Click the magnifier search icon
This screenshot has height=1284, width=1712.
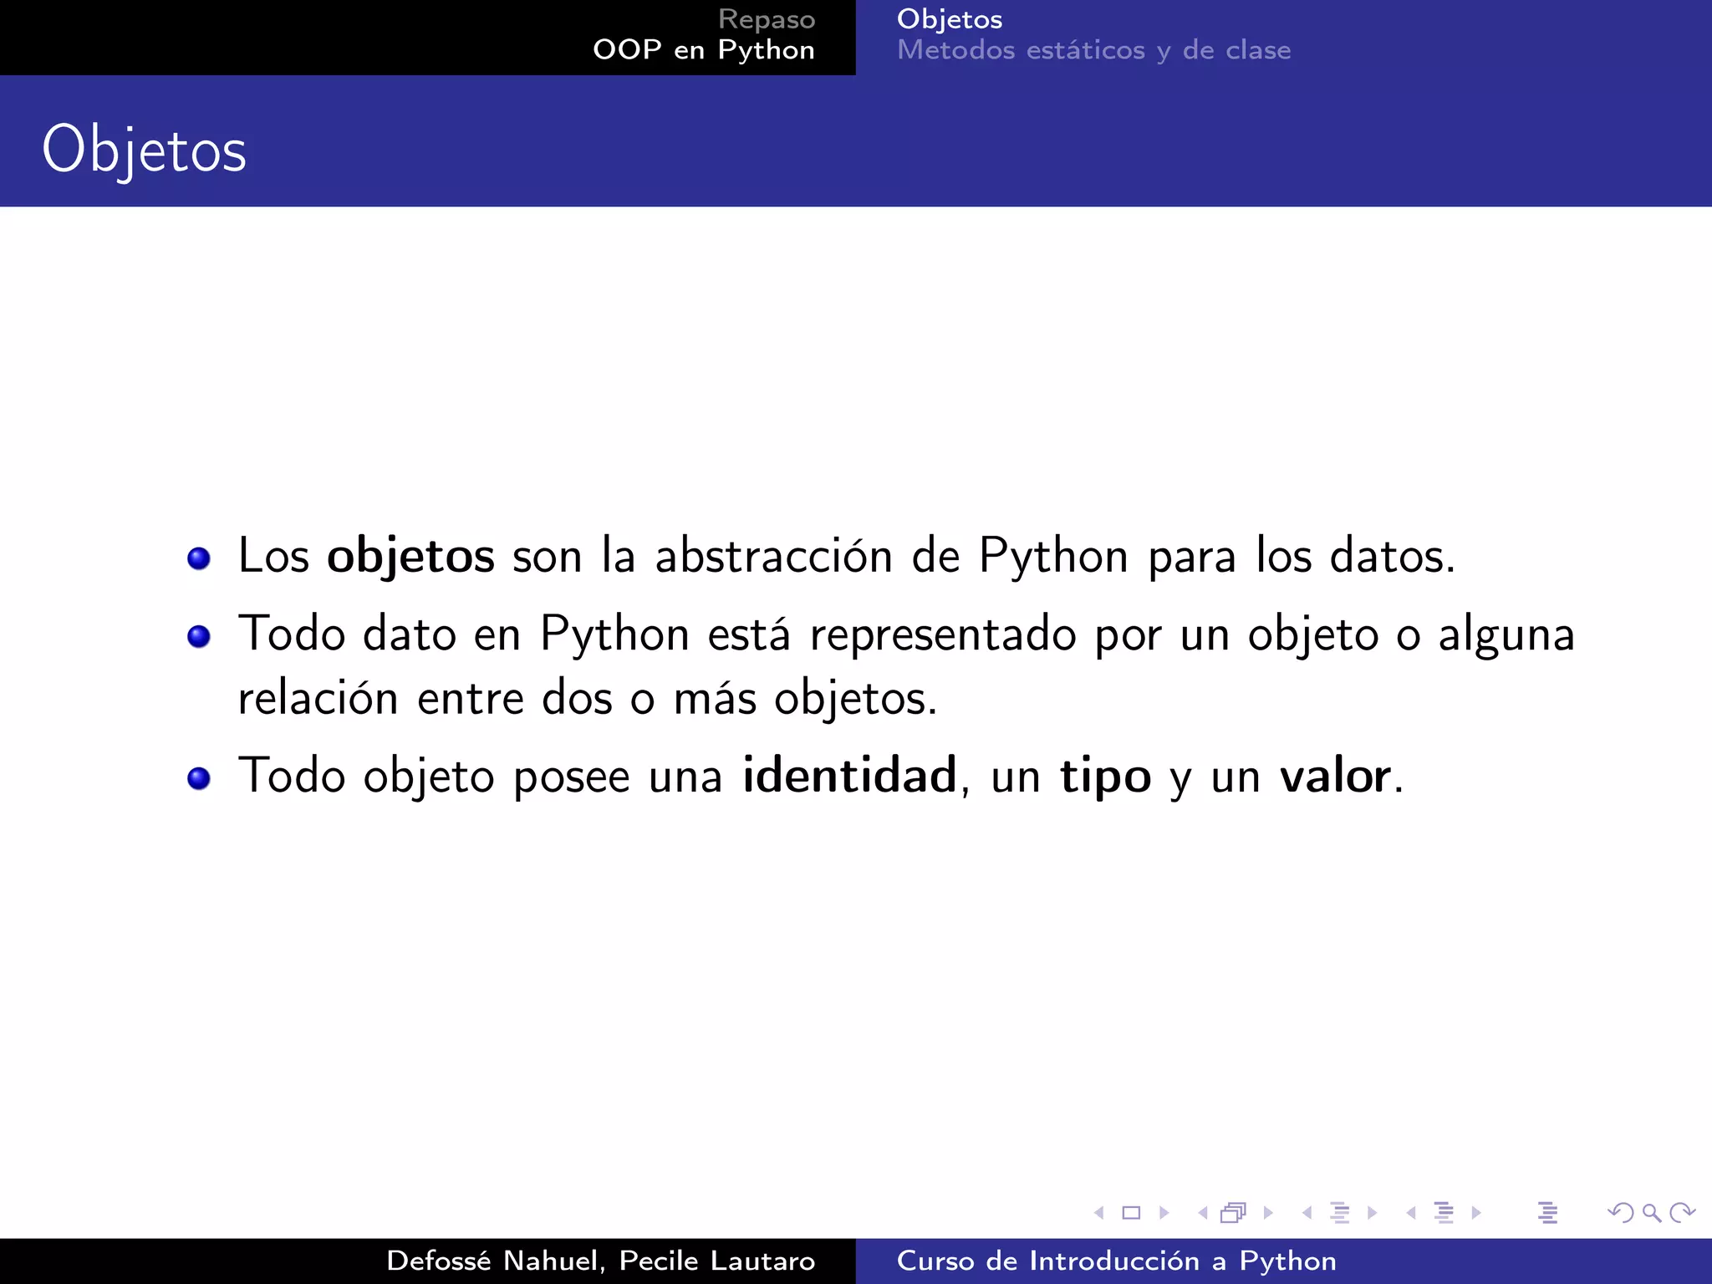pyautogui.click(x=1652, y=1212)
